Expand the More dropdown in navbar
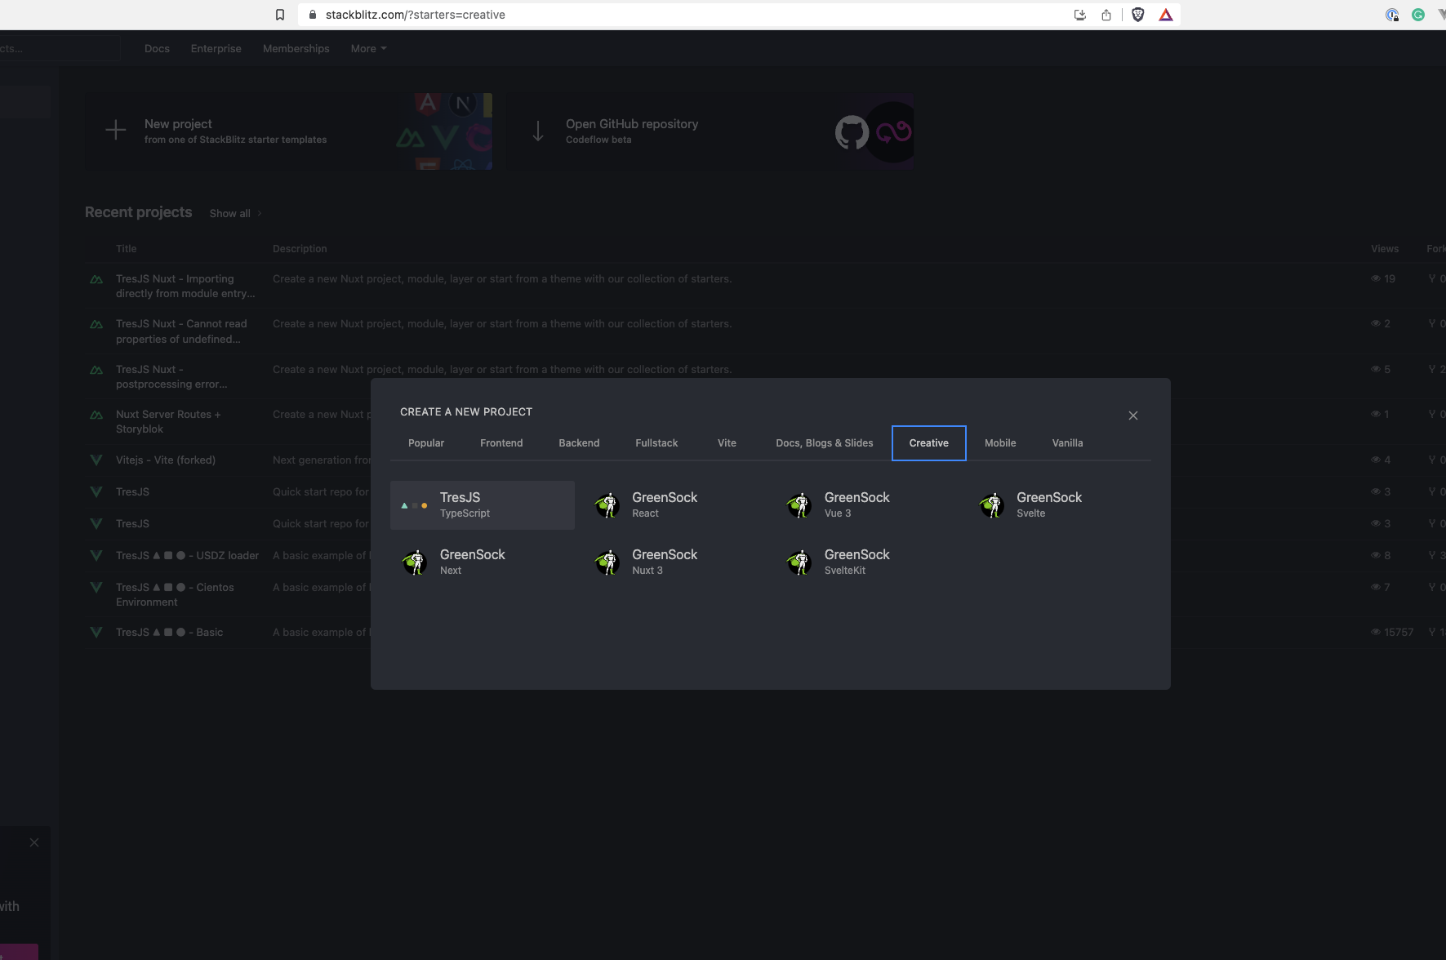The image size is (1446, 960). click(x=368, y=49)
